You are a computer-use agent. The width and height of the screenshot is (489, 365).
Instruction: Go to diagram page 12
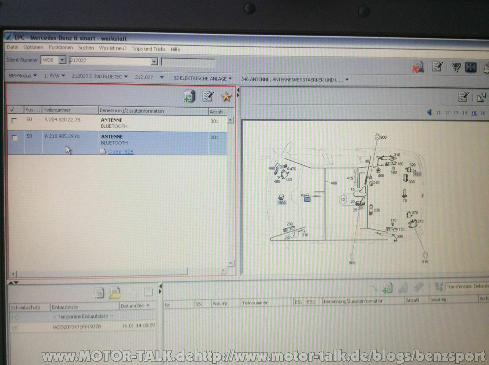point(447,112)
